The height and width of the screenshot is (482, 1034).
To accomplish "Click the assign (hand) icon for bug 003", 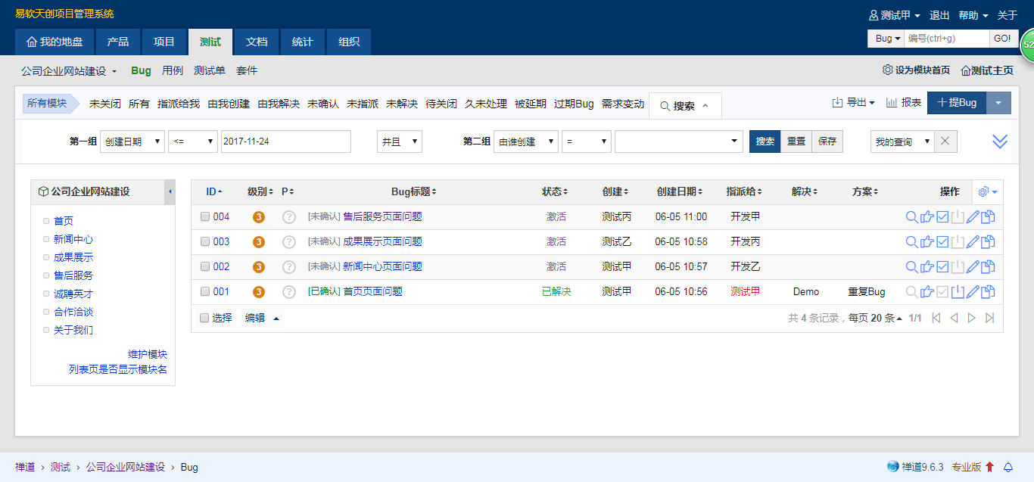I will point(927,242).
